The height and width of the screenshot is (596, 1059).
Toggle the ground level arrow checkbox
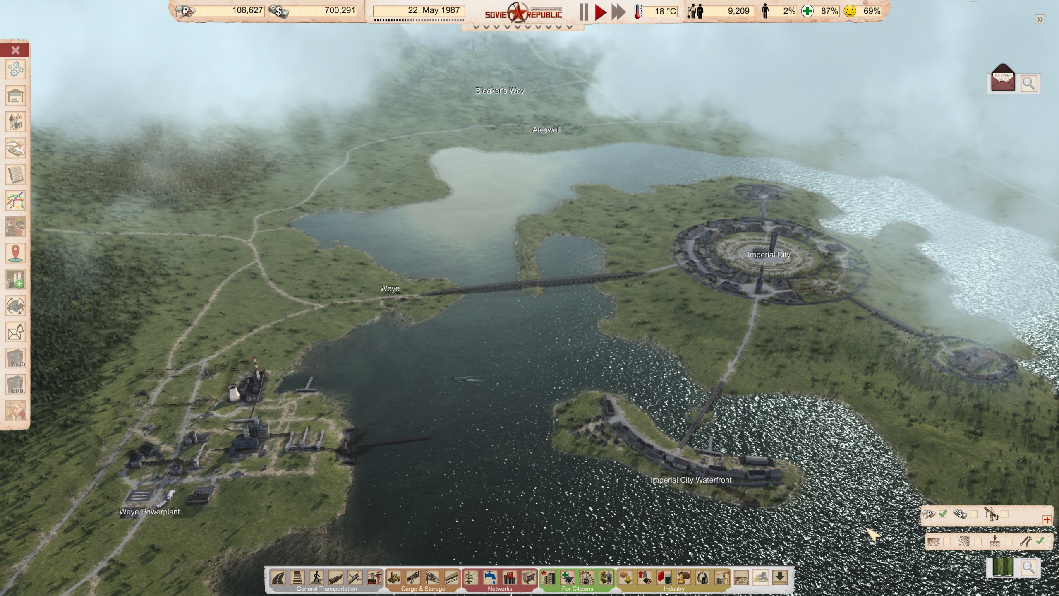click(1009, 541)
